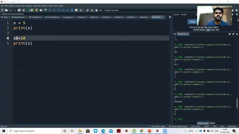Re-run last script icon

[x=46, y=10]
